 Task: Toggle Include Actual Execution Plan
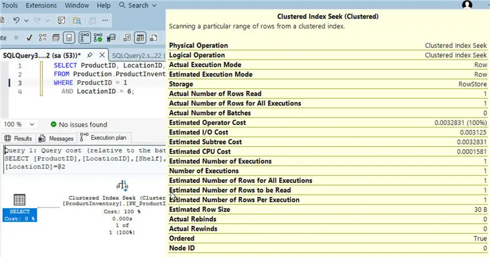click(x=84, y=38)
